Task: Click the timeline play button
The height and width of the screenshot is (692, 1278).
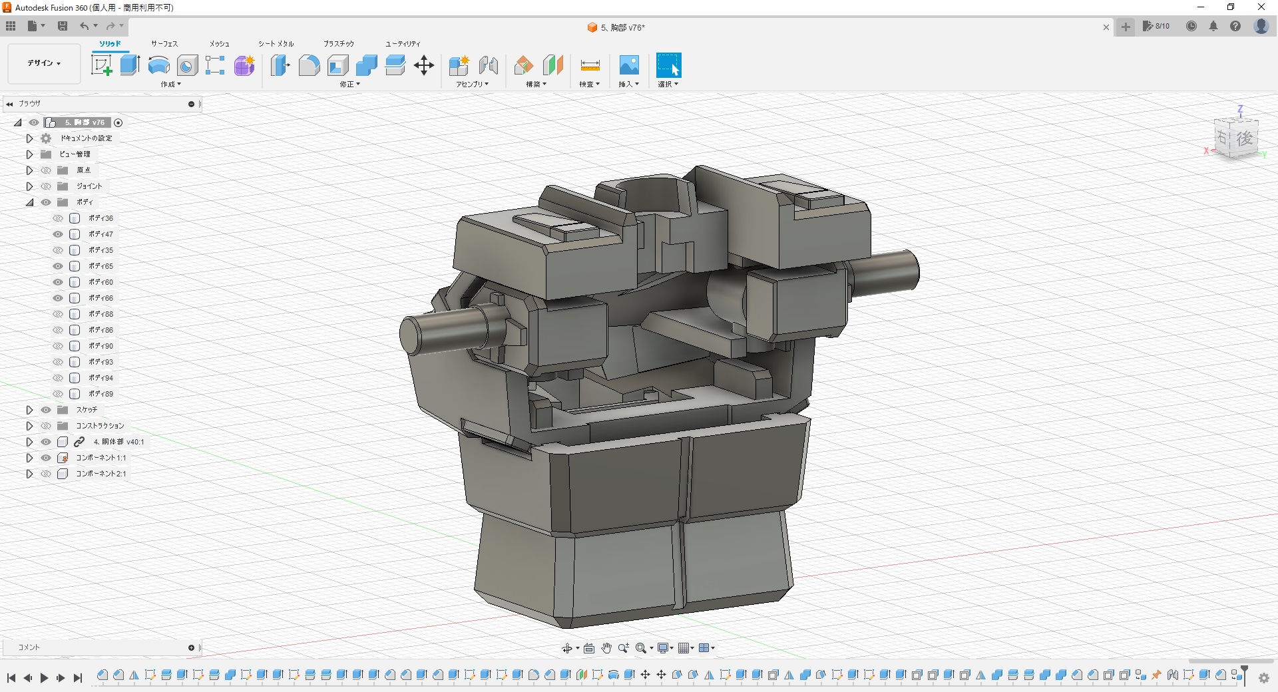Action: tap(44, 678)
